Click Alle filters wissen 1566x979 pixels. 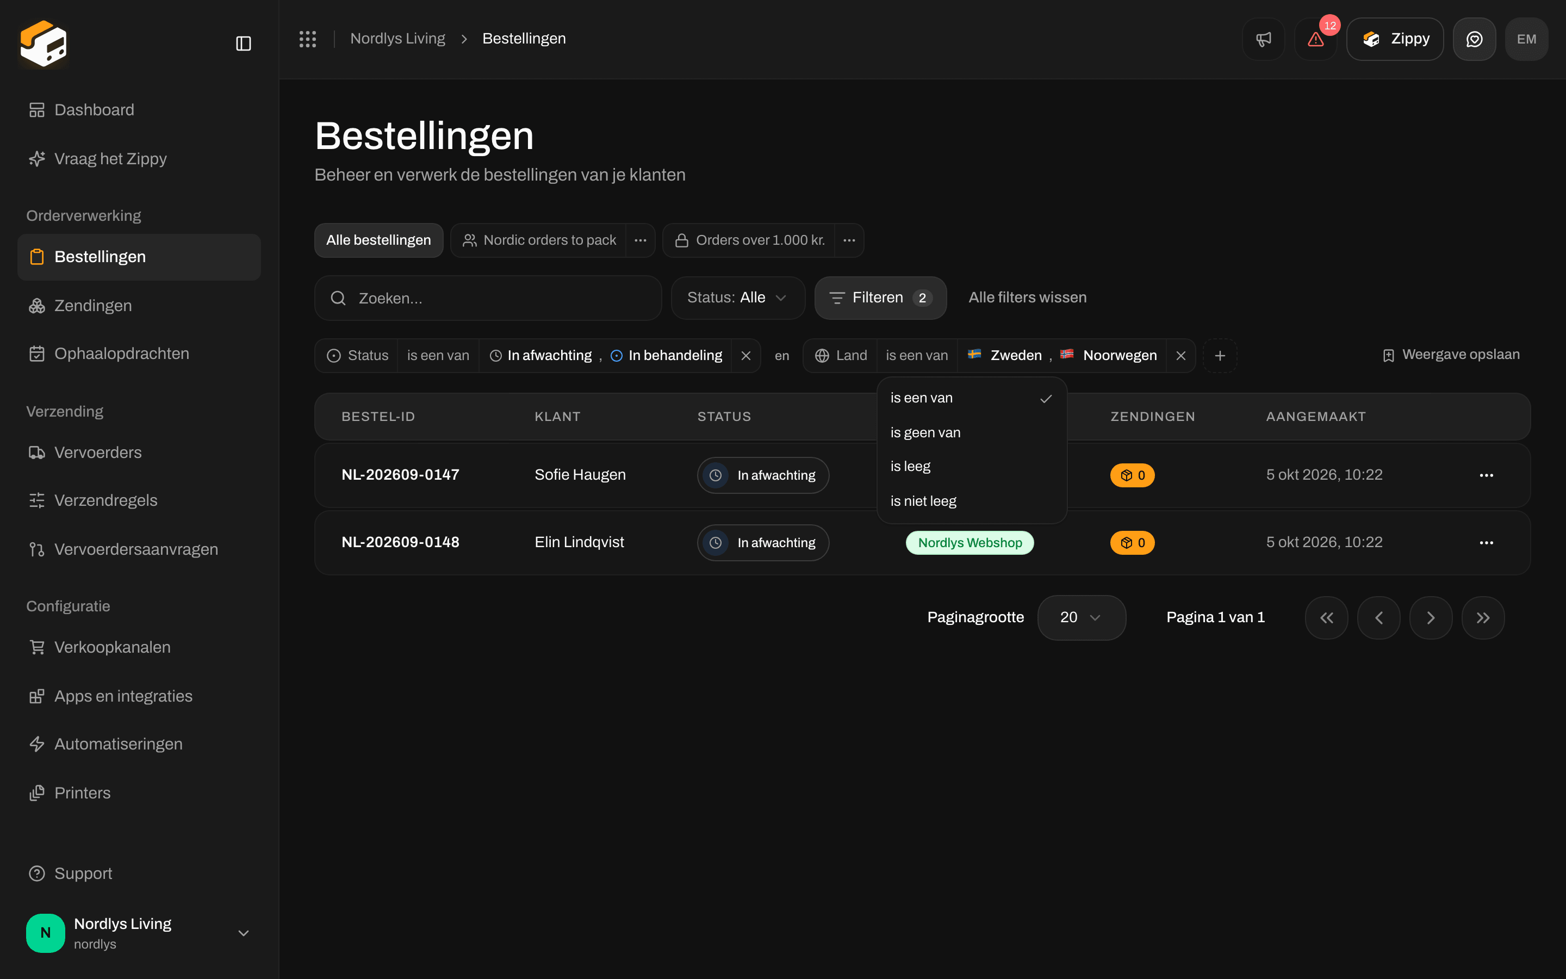click(x=1027, y=298)
